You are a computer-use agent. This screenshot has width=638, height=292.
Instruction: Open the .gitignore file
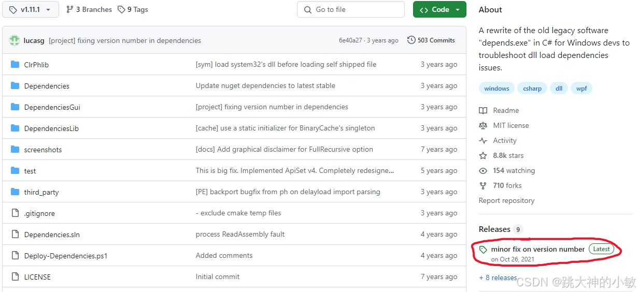tap(39, 213)
